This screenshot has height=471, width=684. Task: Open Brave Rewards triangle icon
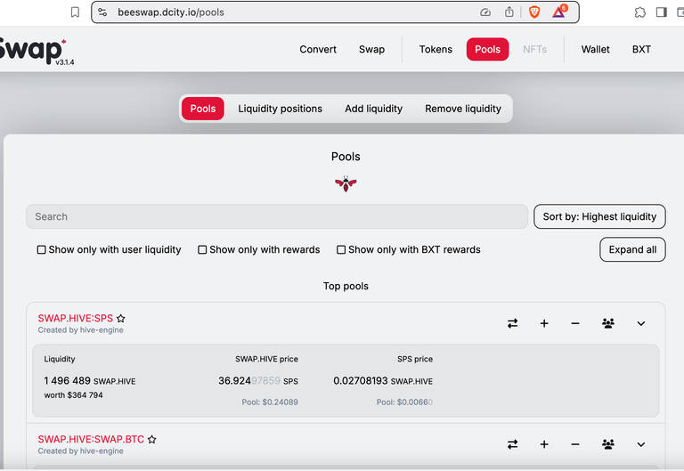click(559, 12)
